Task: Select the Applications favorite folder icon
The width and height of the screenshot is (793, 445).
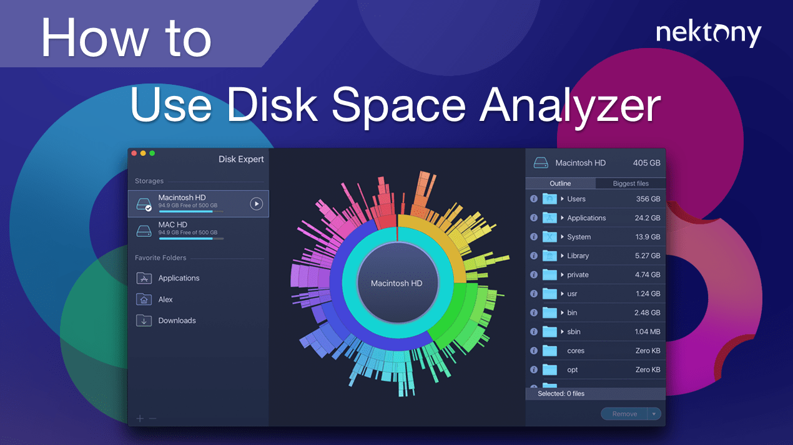Action: click(x=145, y=278)
